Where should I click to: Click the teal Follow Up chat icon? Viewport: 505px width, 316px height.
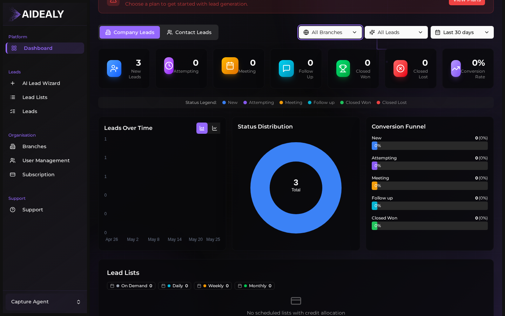[286, 68]
